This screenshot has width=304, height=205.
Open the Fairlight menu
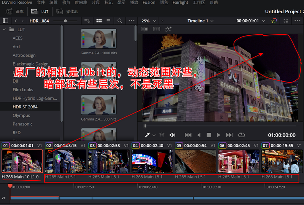[180, 3]
